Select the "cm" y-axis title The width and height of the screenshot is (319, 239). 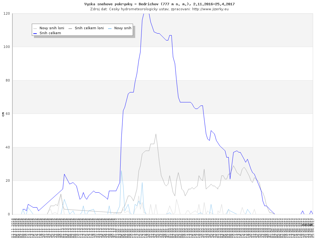click(3, 114)
